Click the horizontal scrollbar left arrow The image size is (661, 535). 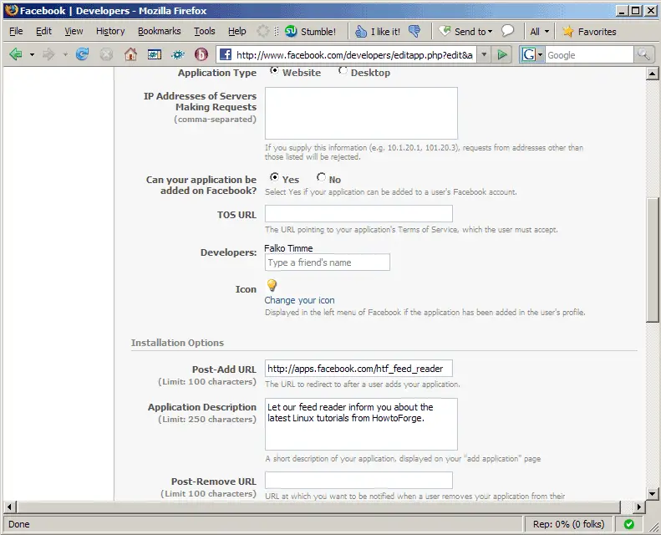click(11, 507)
